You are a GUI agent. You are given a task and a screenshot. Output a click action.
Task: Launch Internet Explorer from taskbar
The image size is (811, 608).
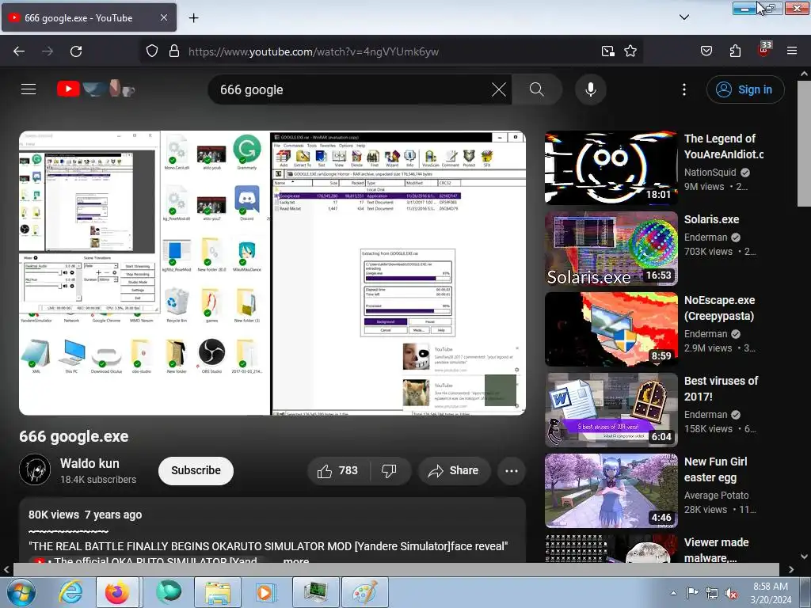[70, 592]
